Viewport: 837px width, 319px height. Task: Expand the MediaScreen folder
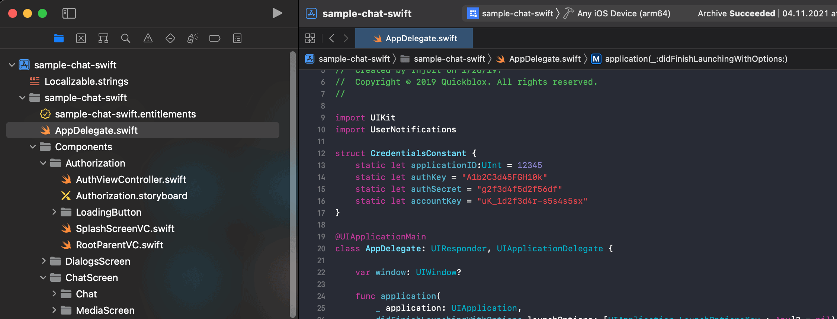point(54,310)
